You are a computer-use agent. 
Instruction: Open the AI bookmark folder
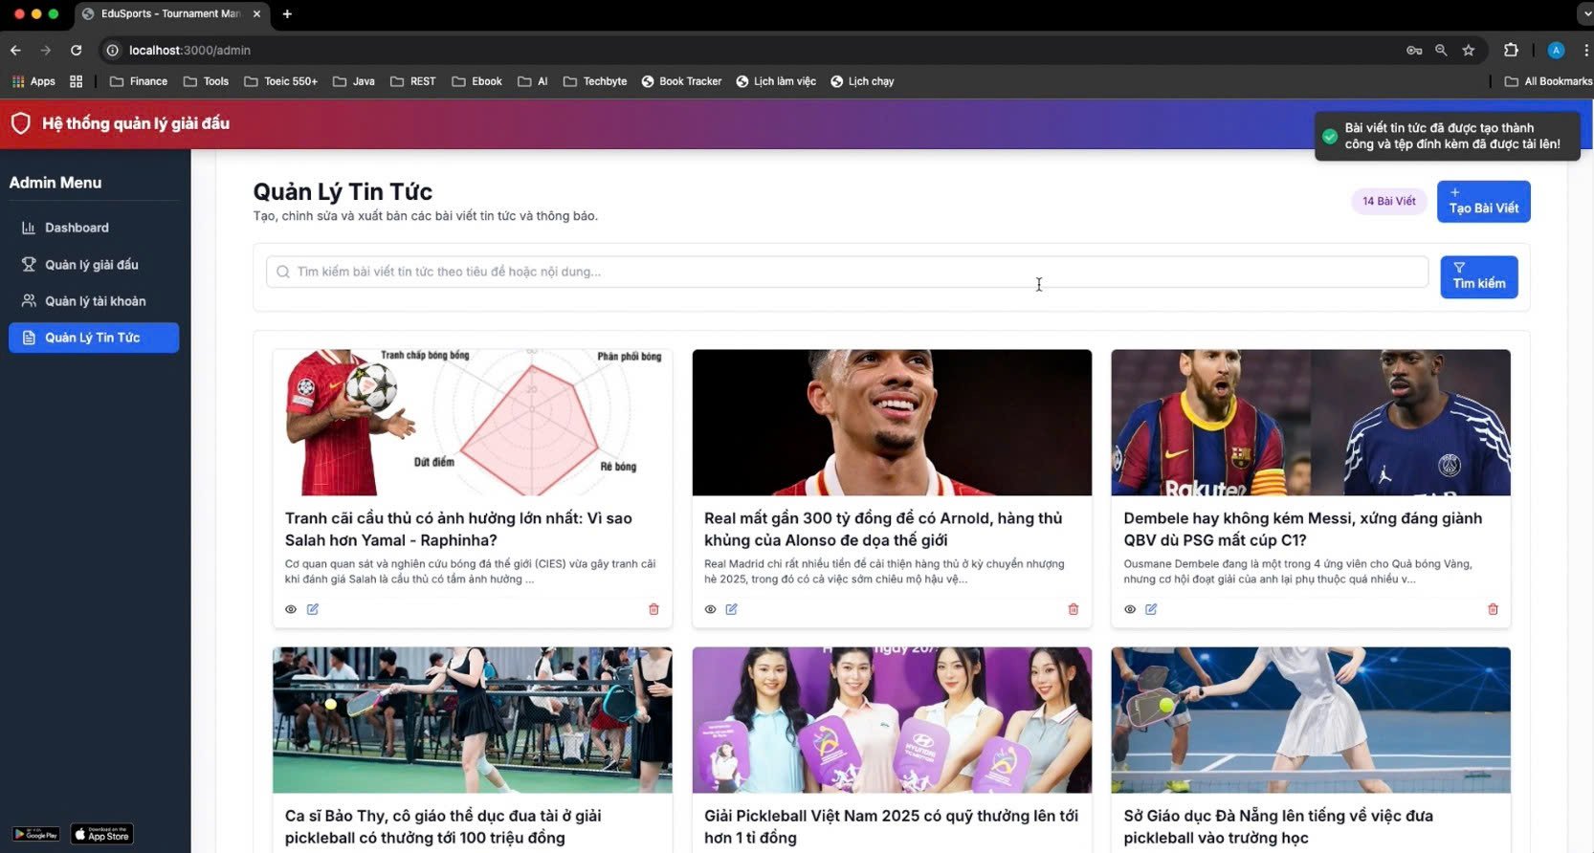tap(532, 81)
